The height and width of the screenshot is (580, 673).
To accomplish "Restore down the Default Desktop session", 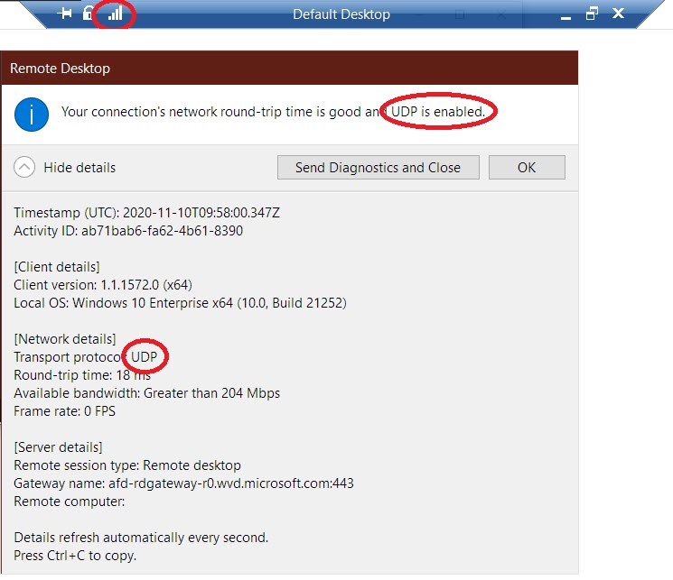I will point(592,14).
